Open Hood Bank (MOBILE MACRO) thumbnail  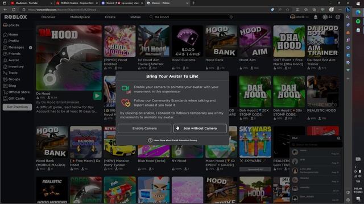(52, 142)
